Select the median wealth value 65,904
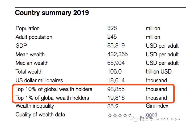The width and height of the screenshot is (186, 127). [x=116, y=63]
